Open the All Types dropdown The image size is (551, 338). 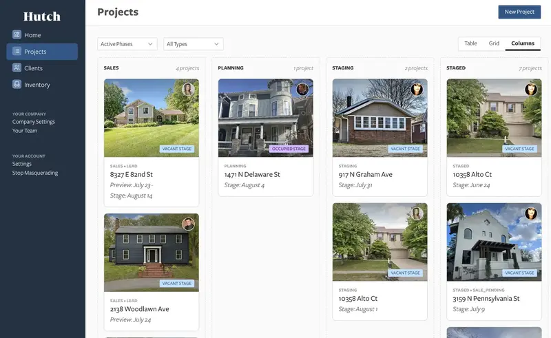click(x=194, y=44)
